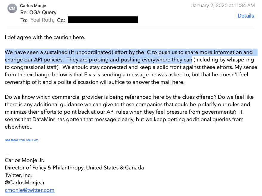The width and height of the screenshot is (262, 196).
Task: Click Carlos Monje Jr. name in signature
Action: (24, 160)
